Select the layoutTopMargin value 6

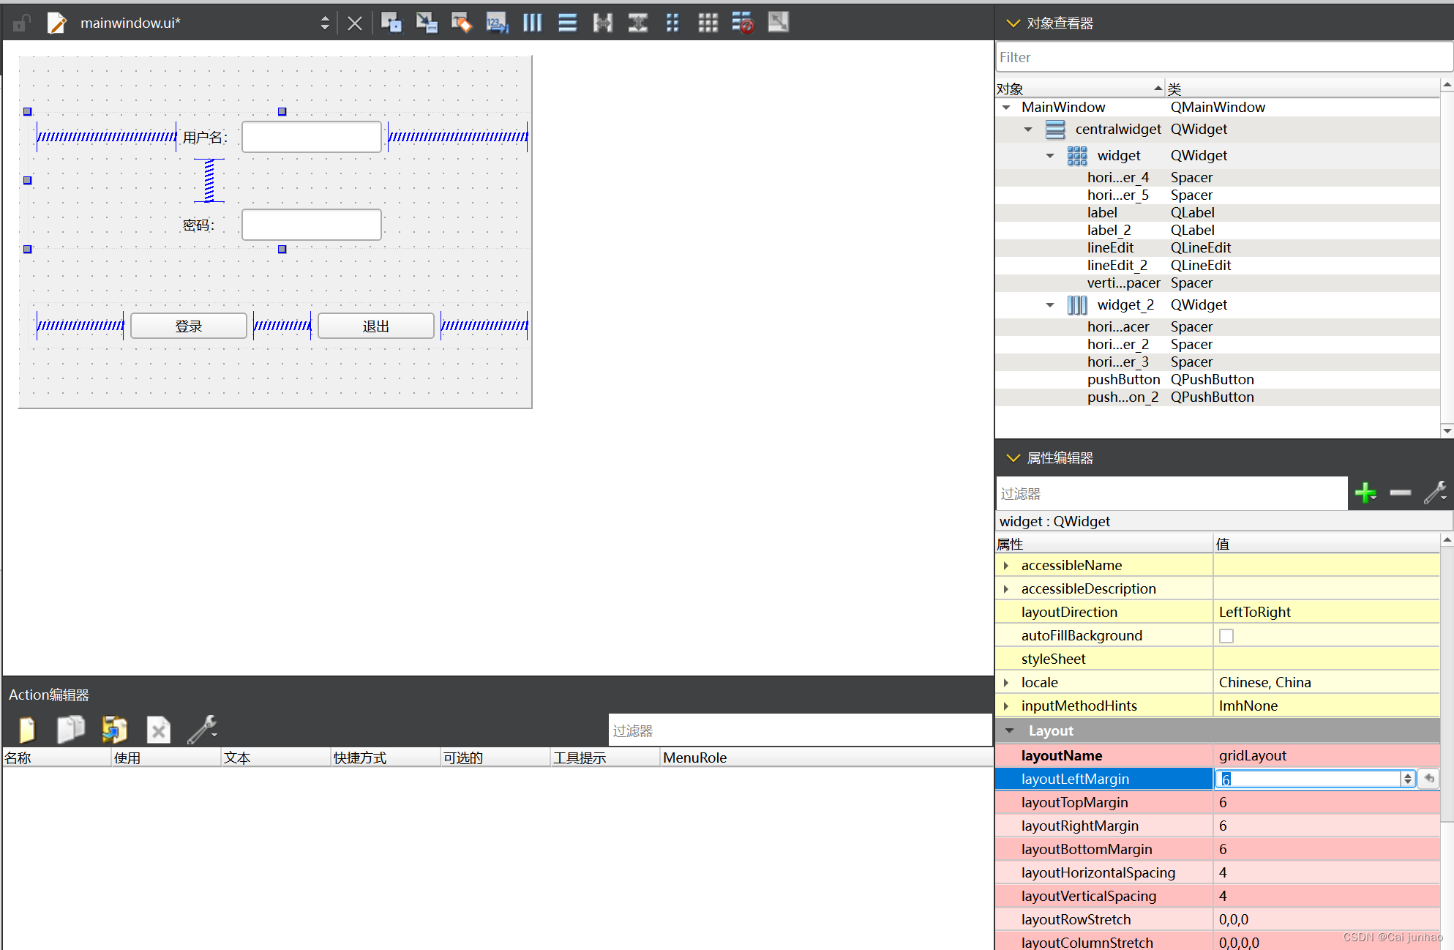click(x=1326, y=803)
